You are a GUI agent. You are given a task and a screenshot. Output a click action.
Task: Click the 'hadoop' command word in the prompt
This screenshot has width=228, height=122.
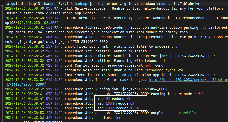81,4
